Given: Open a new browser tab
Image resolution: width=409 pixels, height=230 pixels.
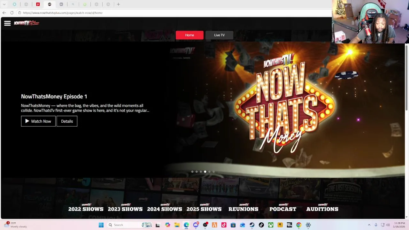Looking at the screenshot, I should coord(118,4).
